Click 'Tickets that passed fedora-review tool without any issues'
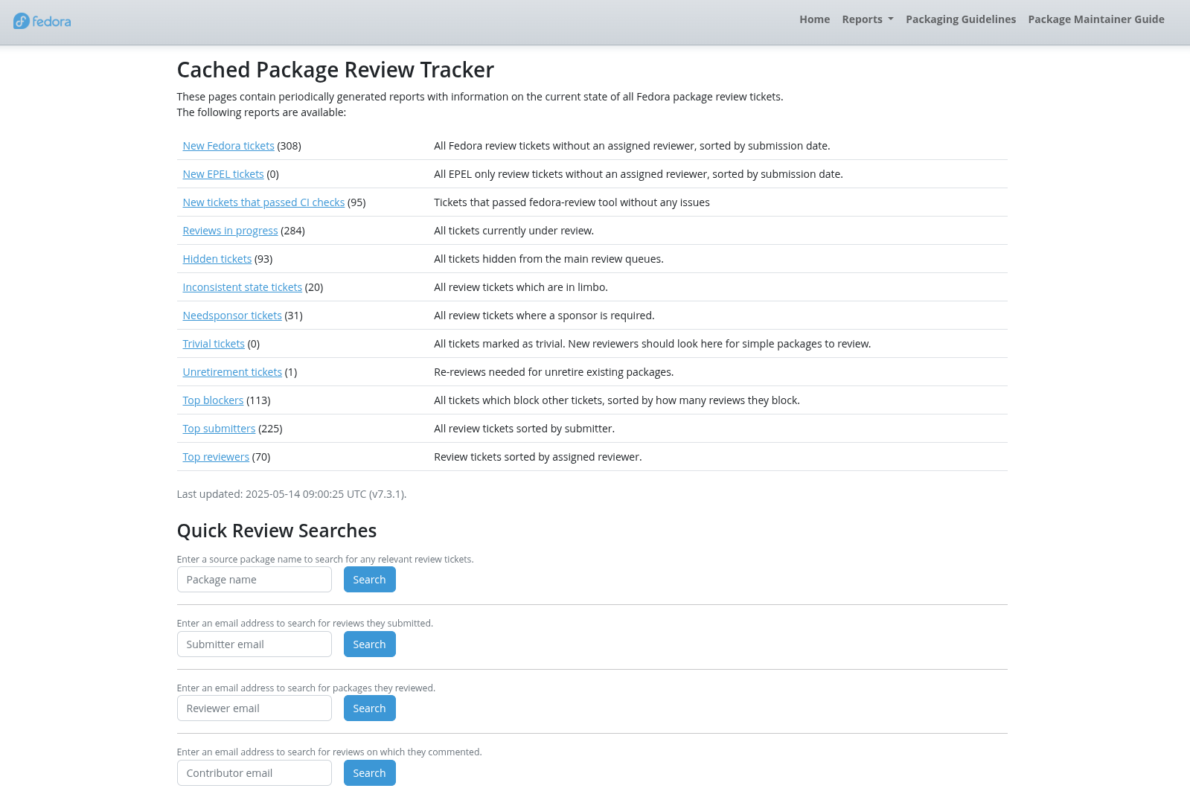The width and height of the screenshot is (1190, 797). click(572, 202)
